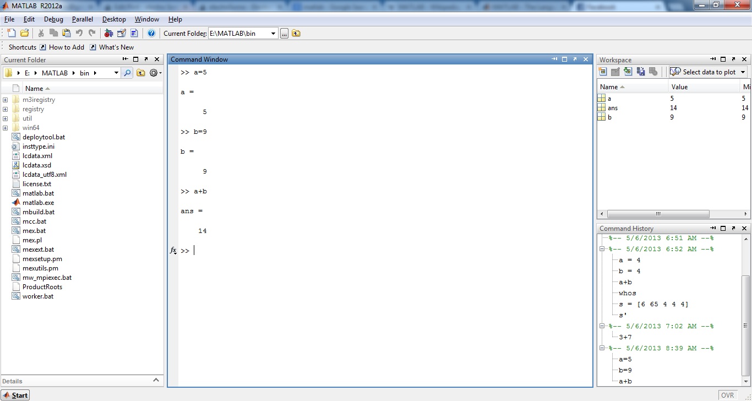
Task: Create a new variable in Workspace panel
Action: click(x=603, y=72)
